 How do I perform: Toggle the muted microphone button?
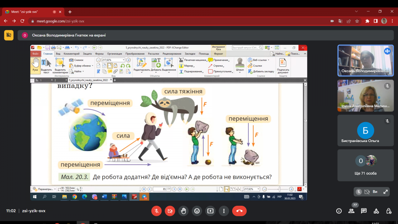pos(156,211)
